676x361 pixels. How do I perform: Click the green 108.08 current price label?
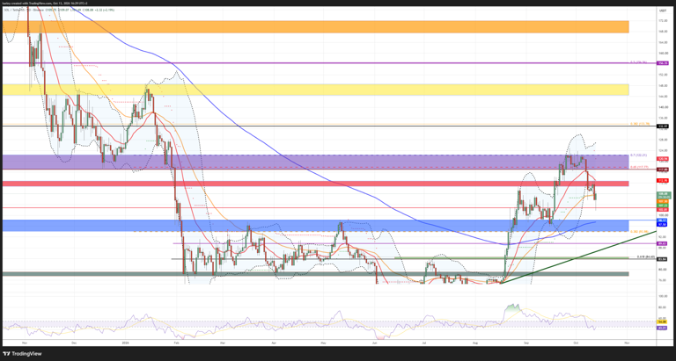663,194
